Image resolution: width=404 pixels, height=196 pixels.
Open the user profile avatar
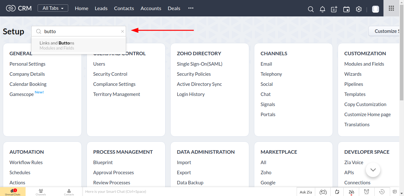(x=376, y=9)
